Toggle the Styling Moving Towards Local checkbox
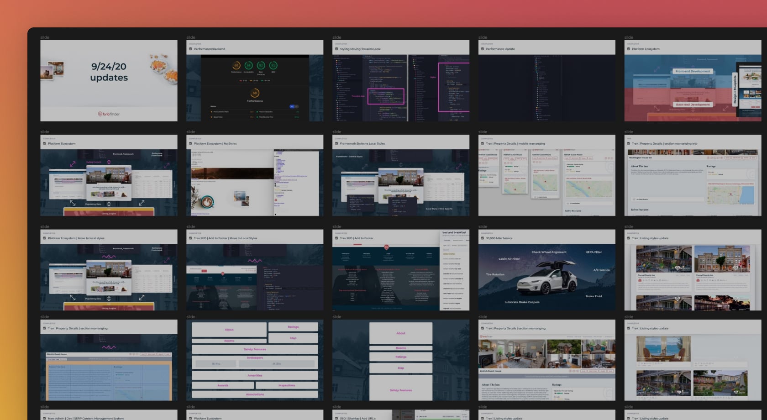Screen dimensions: 767x420 click(336, 49)
